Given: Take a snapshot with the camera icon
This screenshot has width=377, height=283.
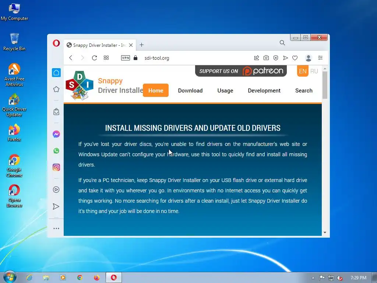Looking at the screenshot, I should [266, 58].
